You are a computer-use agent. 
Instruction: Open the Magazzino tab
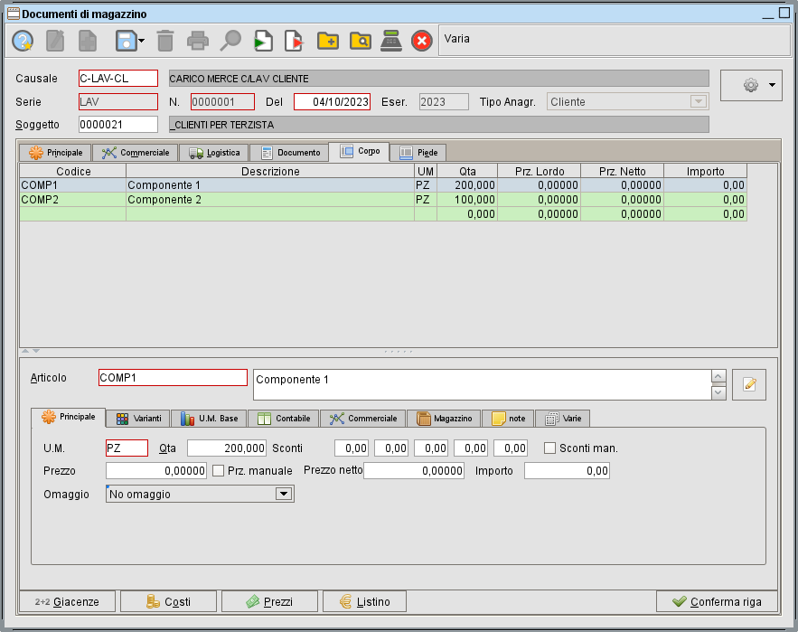(444, 419)
